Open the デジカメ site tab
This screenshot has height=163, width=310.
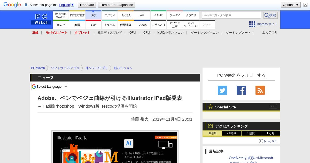(110, 15)
